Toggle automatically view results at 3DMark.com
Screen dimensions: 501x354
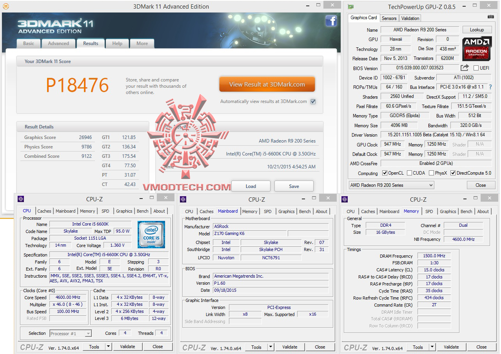[x=313, y=101]
